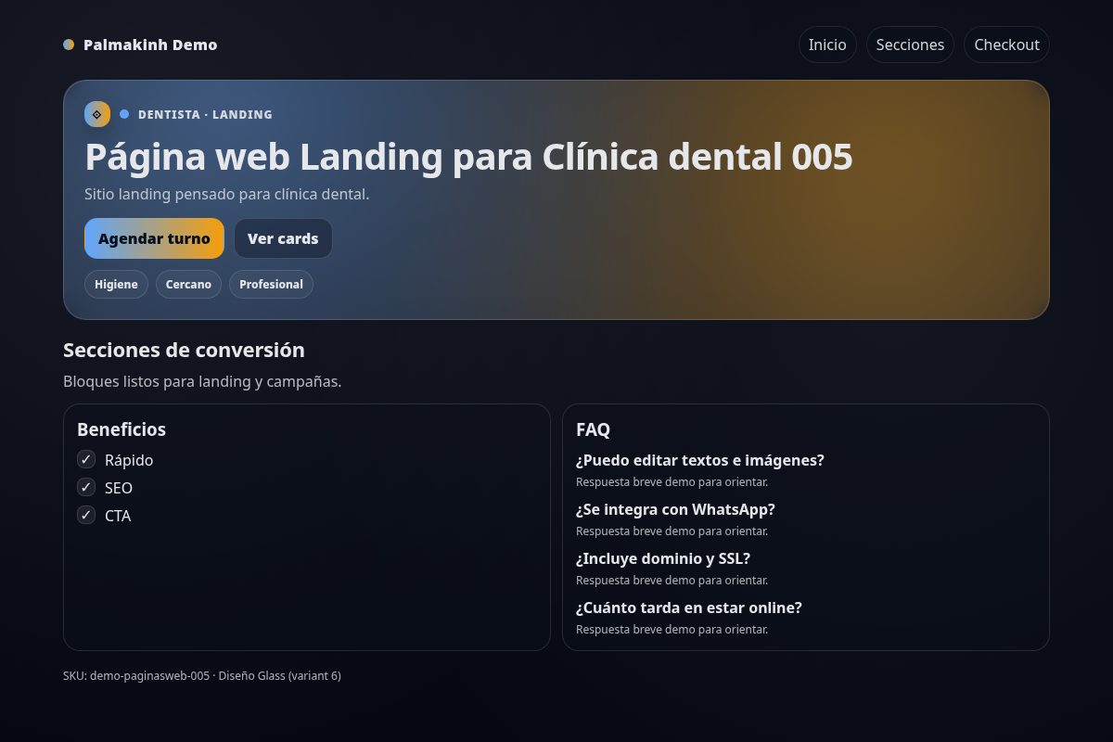Viewport: 1113px width, 742px height.
Task: Expand the dominio y SSL FAQ entry
Action: (664, 558)
